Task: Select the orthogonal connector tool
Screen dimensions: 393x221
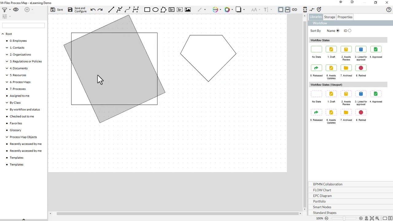Action: point(136,10)
